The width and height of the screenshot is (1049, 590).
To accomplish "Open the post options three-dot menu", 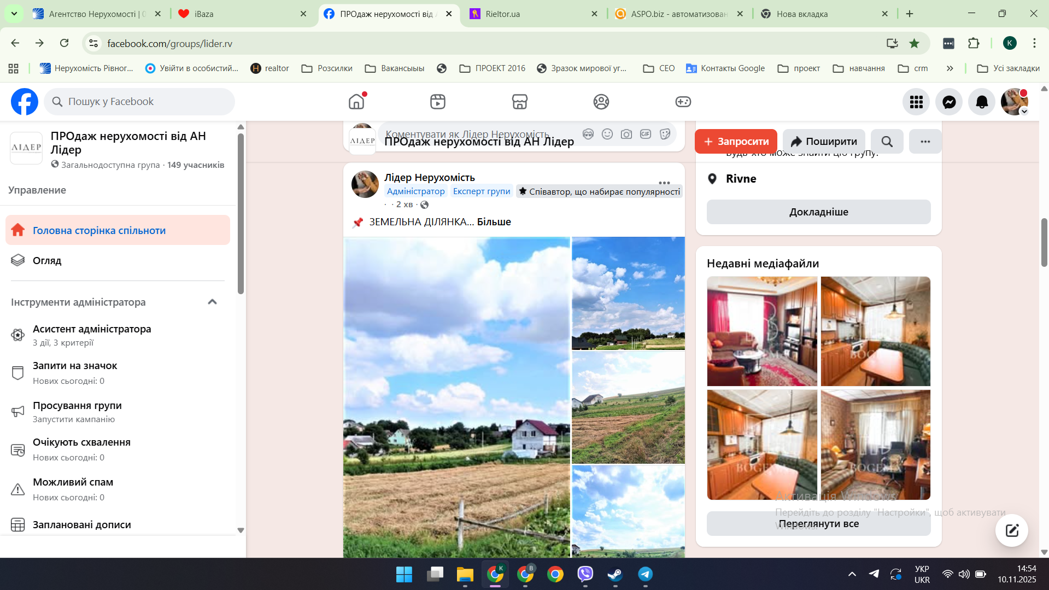I will point(664,183).
